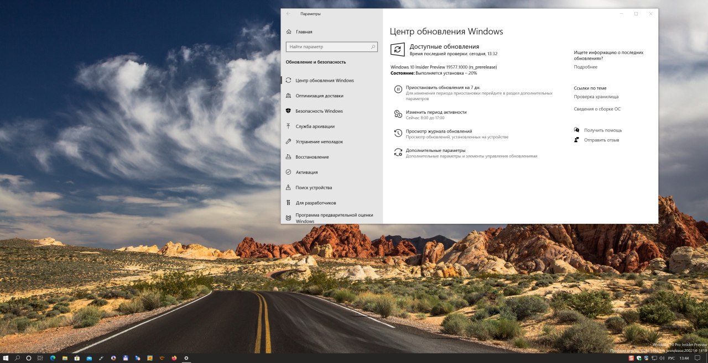Image resolution: width=708 pixels, height=363 pixels.
Task: Click the taskbar search magnifier
Action: [x=17, y=358]
